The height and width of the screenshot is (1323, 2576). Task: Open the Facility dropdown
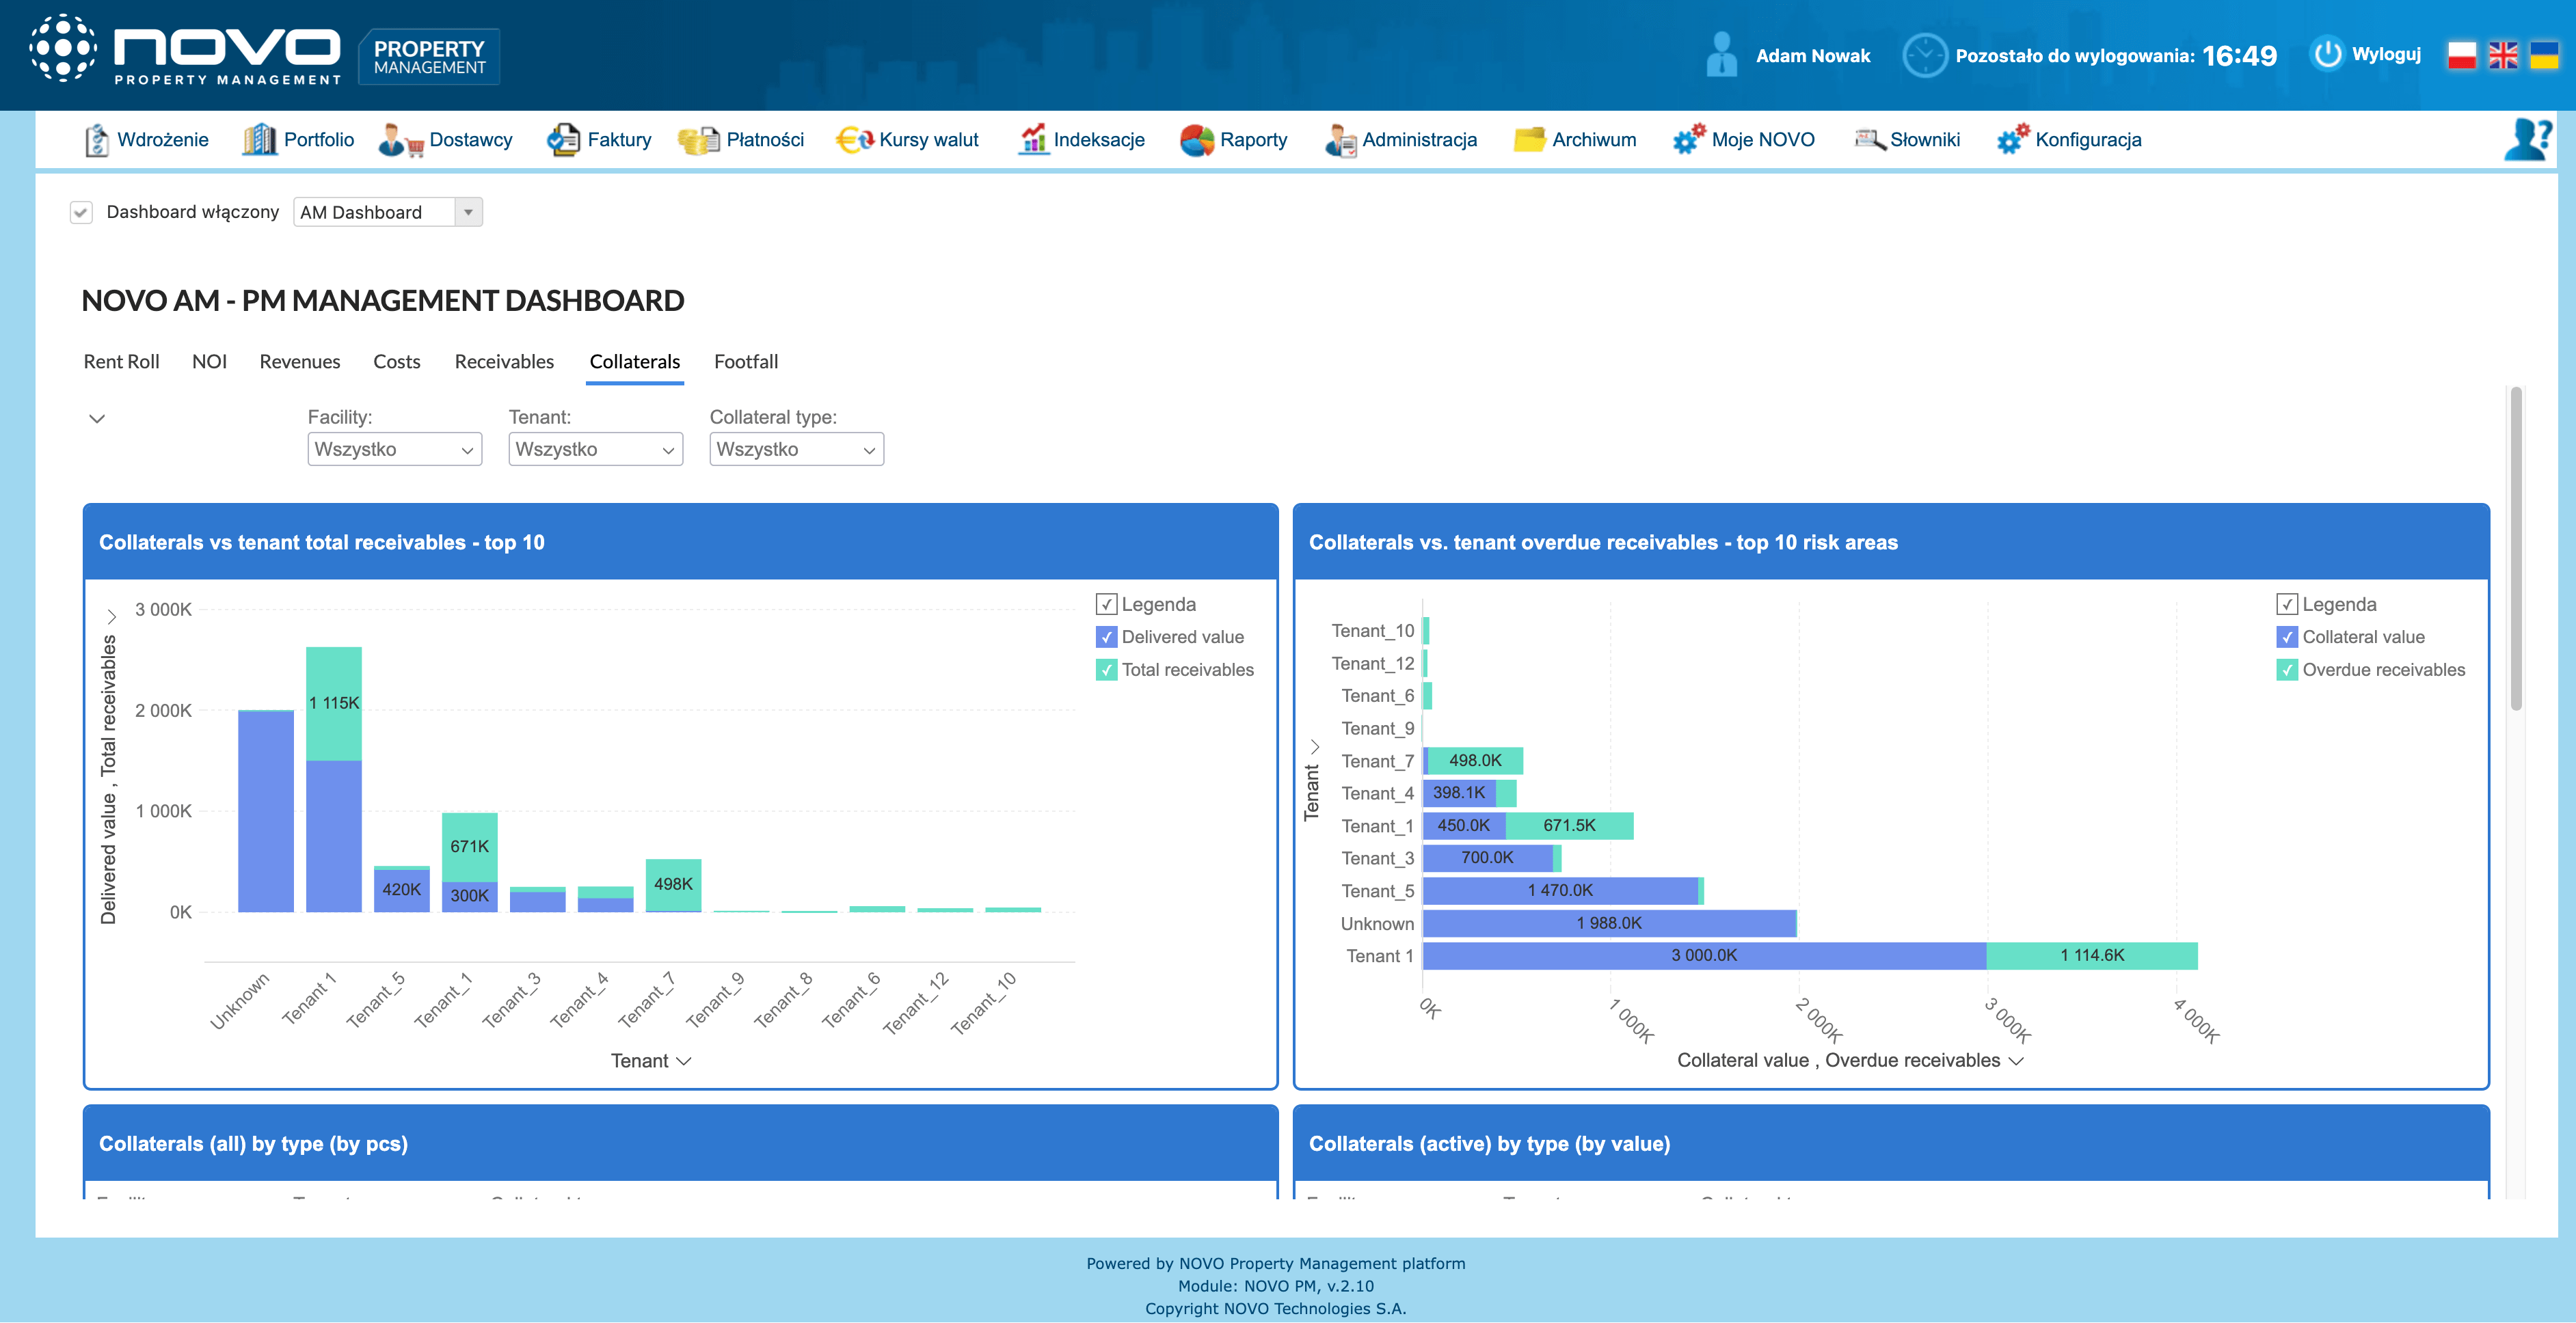(x=394, y=450)
